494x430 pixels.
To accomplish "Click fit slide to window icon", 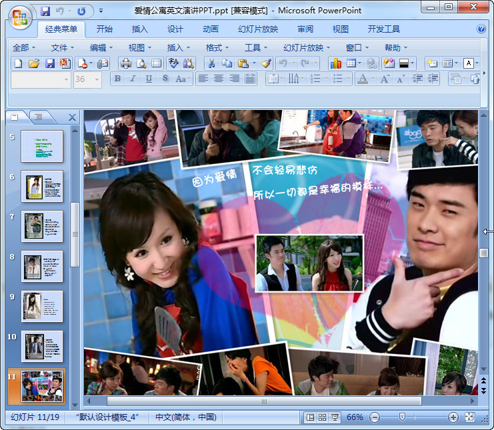I will click(469, 417).
